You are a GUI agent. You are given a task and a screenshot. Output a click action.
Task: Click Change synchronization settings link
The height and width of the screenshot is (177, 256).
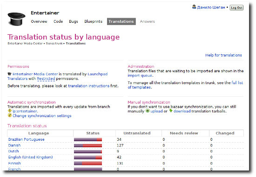tap(42, 116)
